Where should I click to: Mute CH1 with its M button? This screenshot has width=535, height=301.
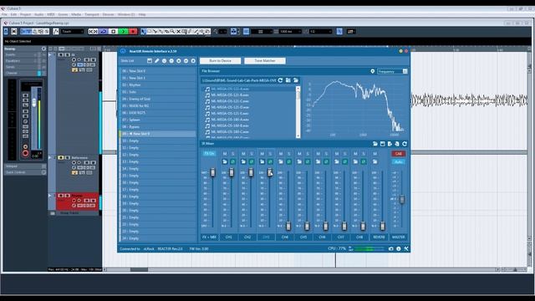click(225, 154)
